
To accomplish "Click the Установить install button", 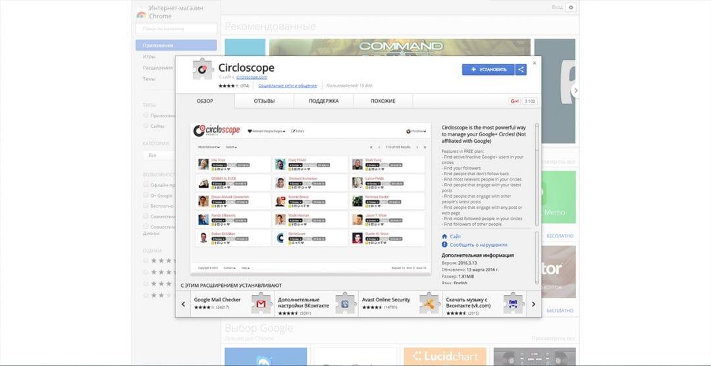I will [x=488, y=69].
